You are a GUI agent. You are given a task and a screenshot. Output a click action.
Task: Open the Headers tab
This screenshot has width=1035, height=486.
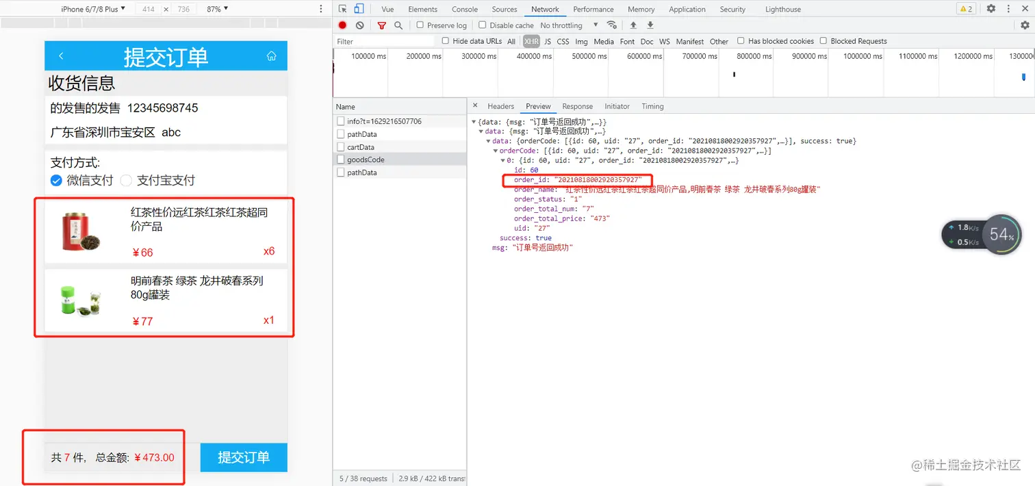coord(500,106)
